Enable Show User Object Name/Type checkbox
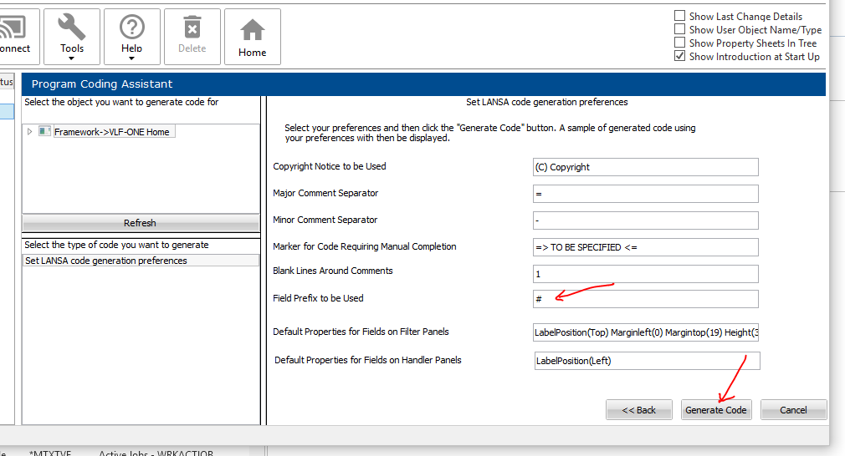Screen dimensions: 845x456 680,29
